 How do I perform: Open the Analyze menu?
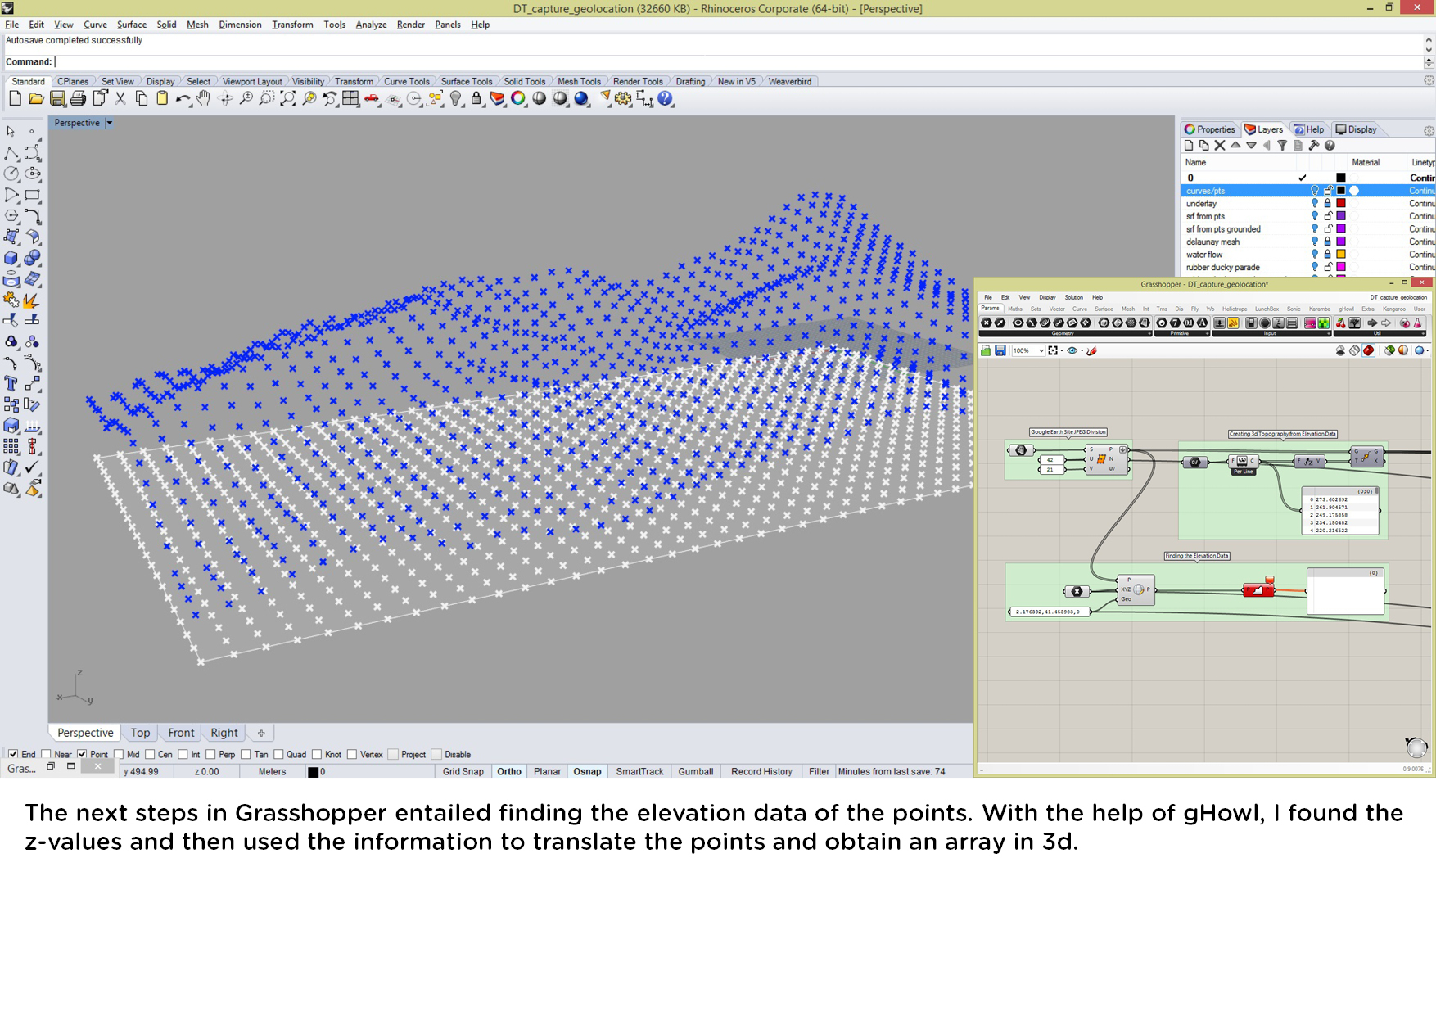[x=370, y=25]
